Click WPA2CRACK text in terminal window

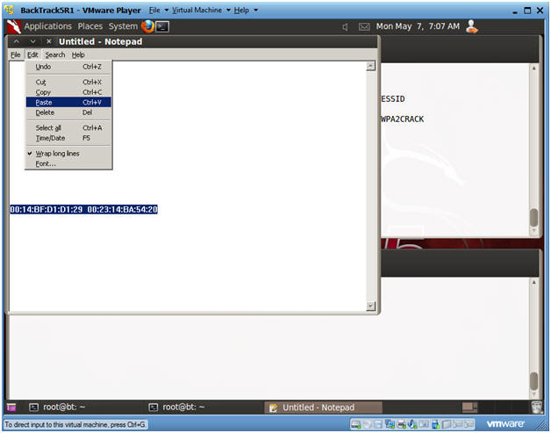click(x=403, y=119)
